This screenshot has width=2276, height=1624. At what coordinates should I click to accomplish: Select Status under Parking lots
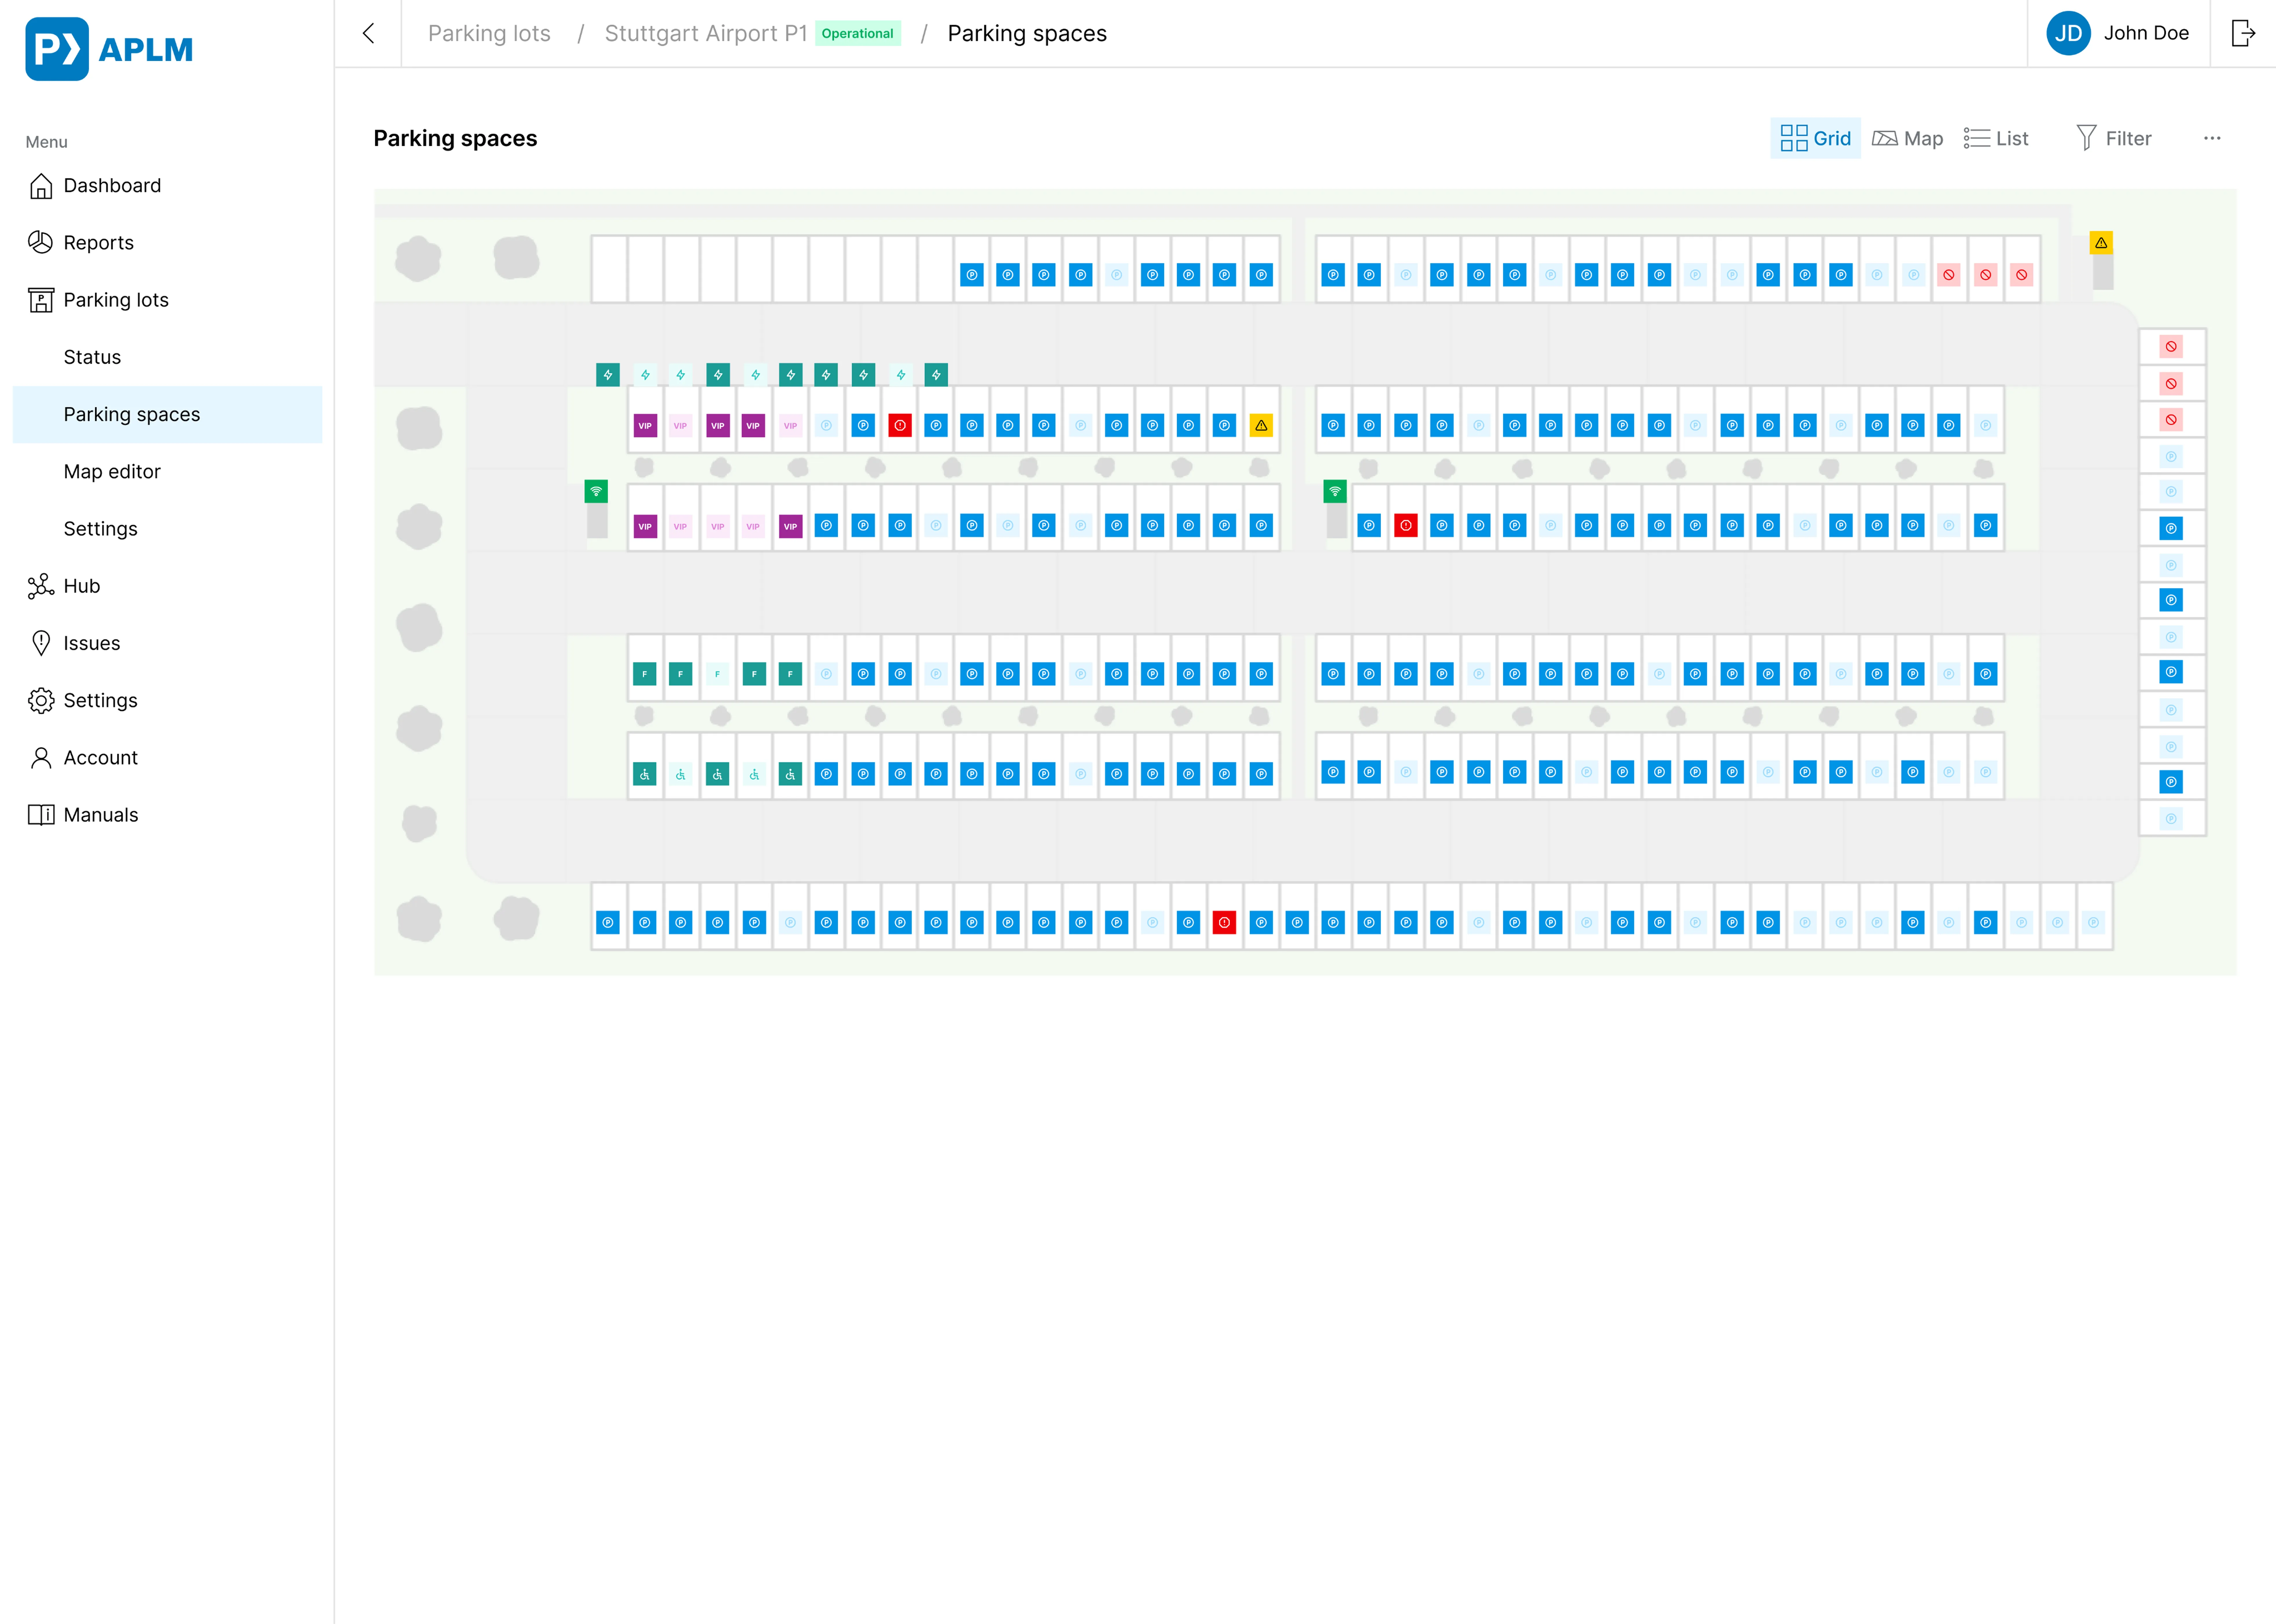pos(92,357)
